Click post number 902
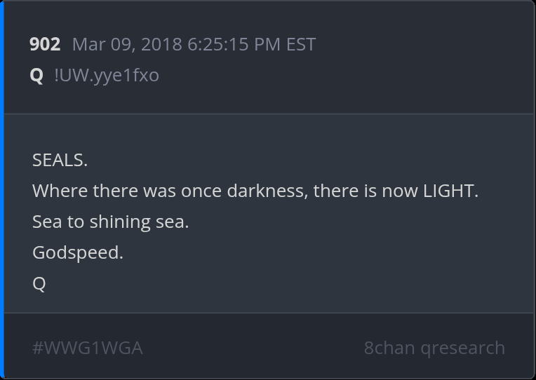The height and width of the screenshot is (380, 536). (45, 45)
